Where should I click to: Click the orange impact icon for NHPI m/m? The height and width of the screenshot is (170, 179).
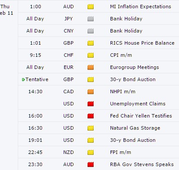(91, 92)
